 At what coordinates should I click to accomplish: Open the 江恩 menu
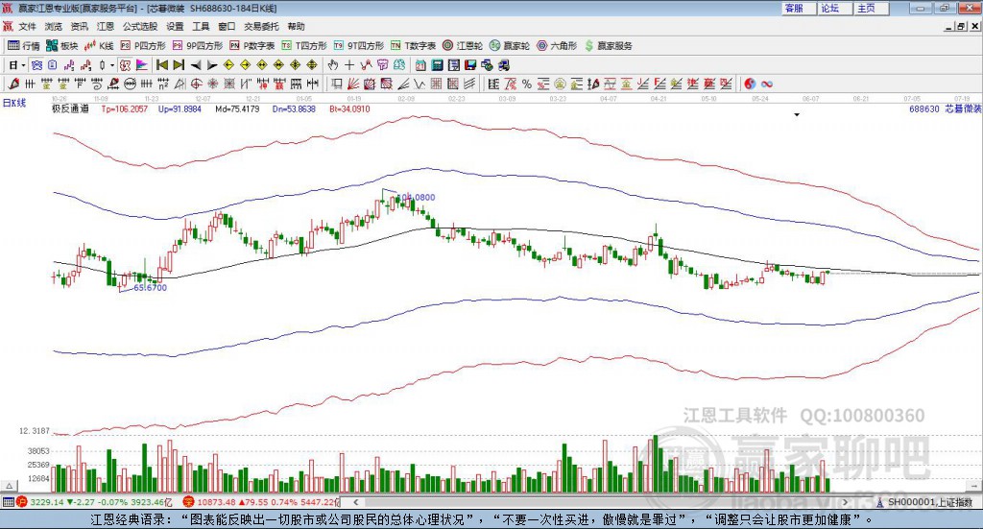pyautogui.click(x=105, y=27)
